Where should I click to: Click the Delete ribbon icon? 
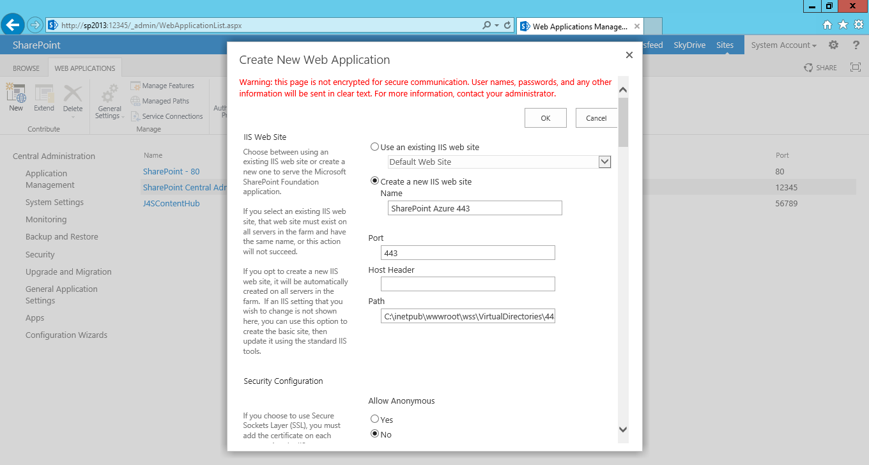[x=73, y=98]
